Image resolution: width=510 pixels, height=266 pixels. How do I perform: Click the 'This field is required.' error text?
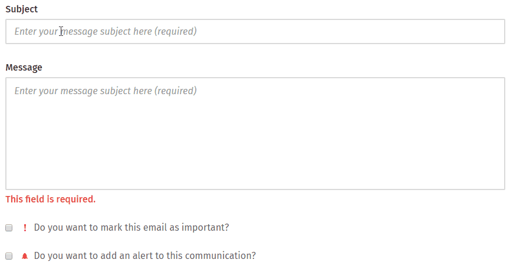pos(51,199)
